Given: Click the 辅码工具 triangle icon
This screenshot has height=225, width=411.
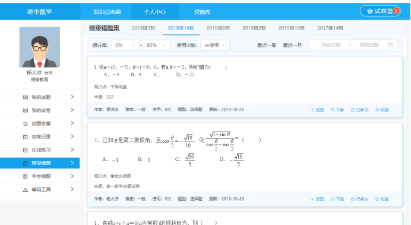Looking at the screenshot, I should coord(25,189).
